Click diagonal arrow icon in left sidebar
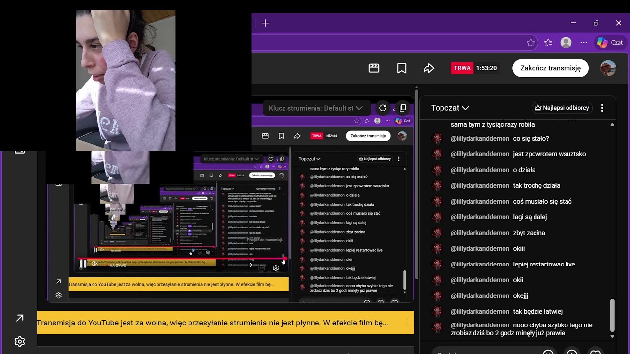630x354 pixels. pyautogui.click(x=20, y=318)
